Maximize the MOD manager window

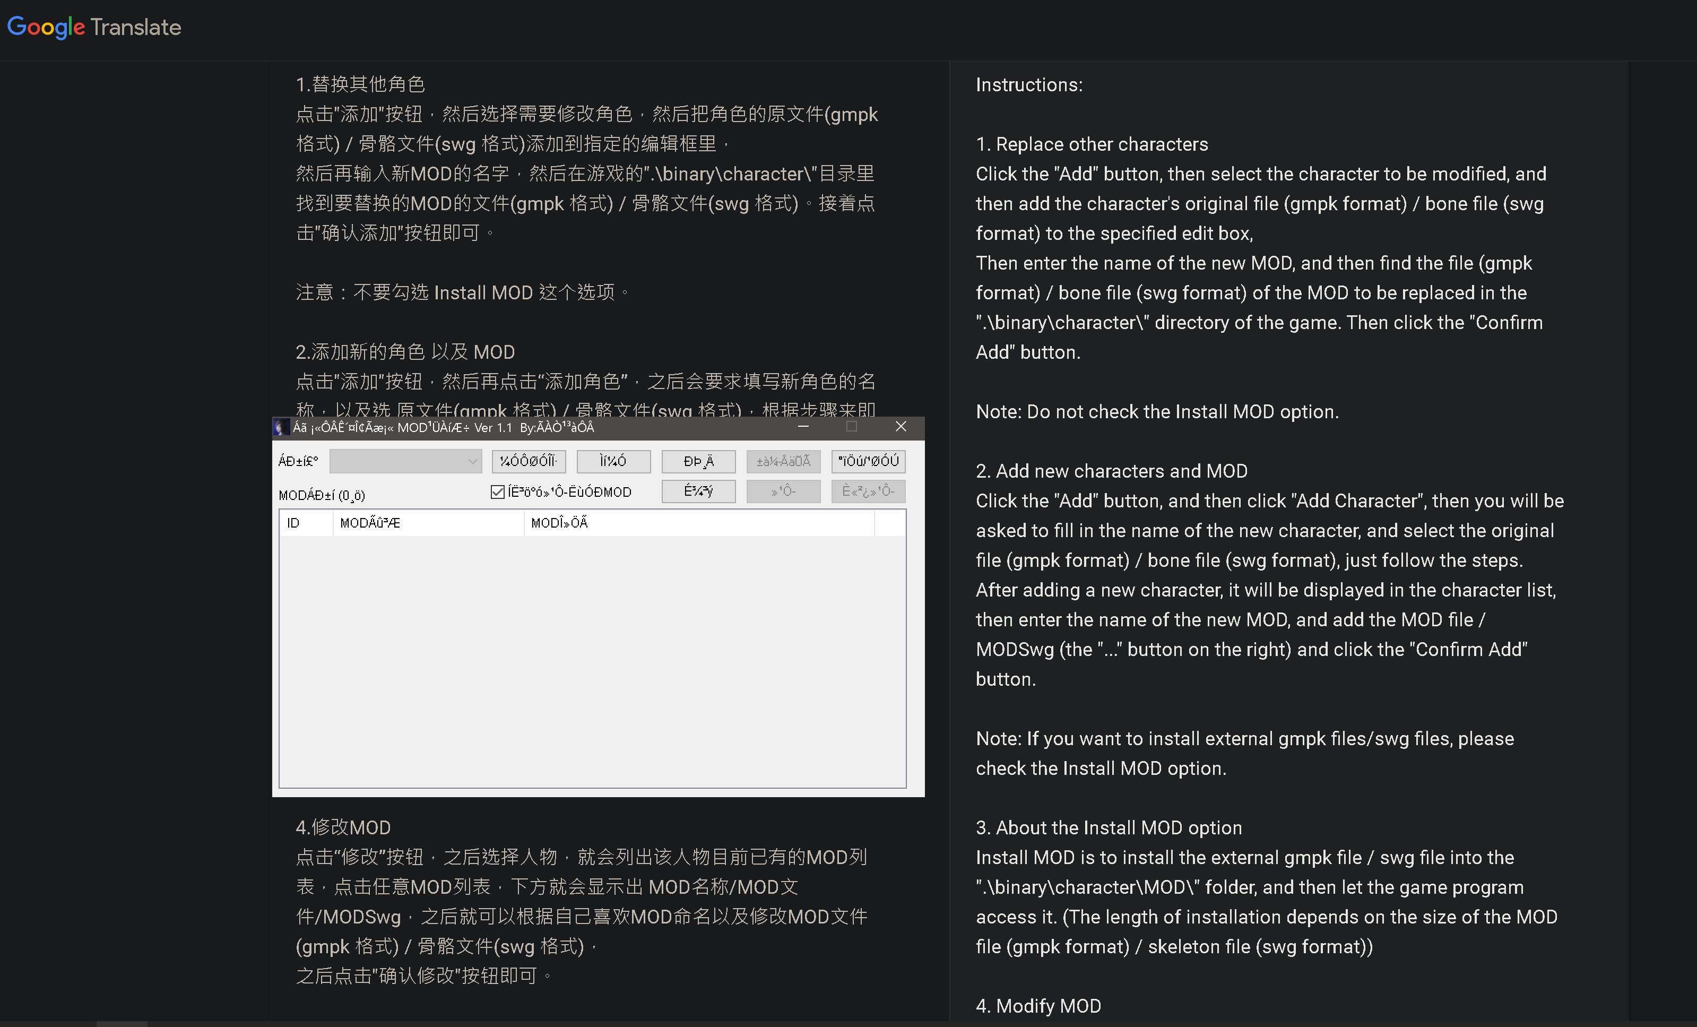pos(852,427)
